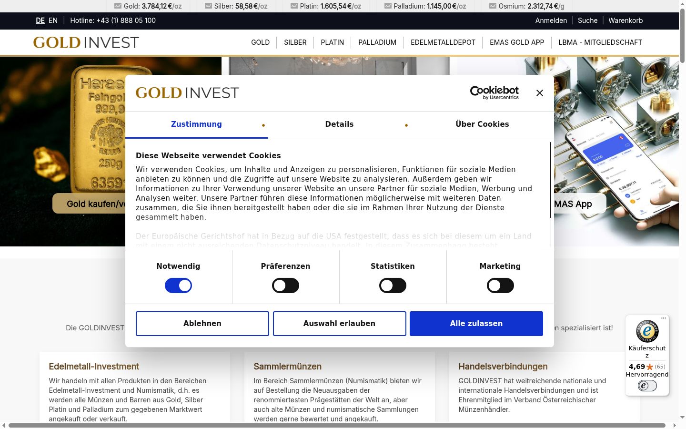Open the Trusted Shops badge options menu

664,318
